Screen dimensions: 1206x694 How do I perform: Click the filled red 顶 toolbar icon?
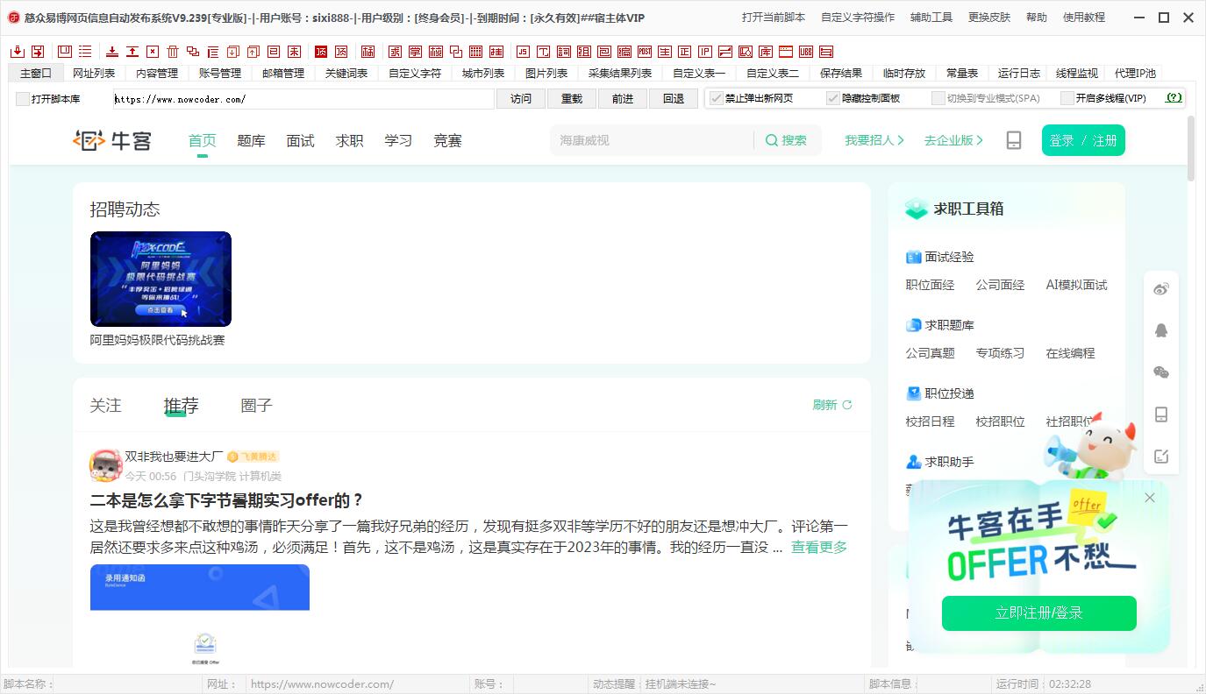pyautogui.click(x=321, y=52)
